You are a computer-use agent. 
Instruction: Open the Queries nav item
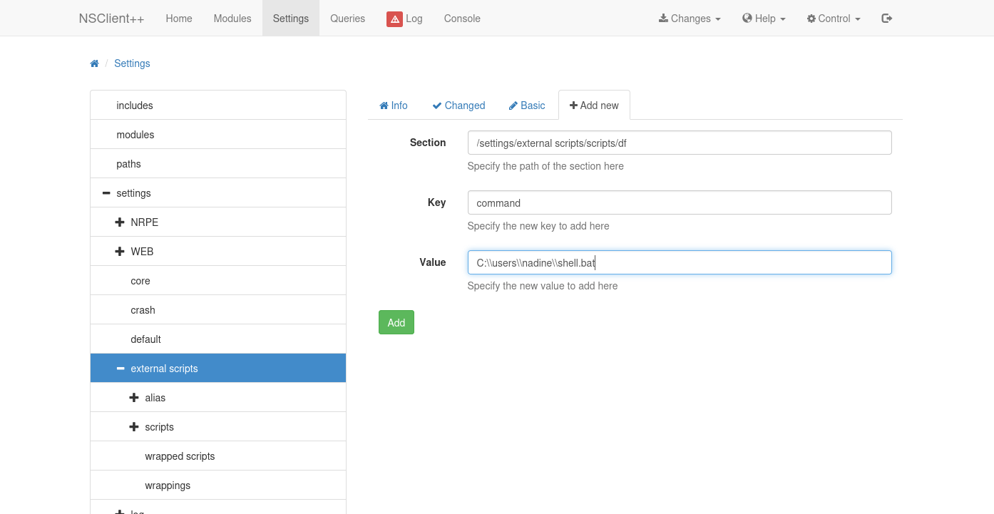tap(348, 19)
